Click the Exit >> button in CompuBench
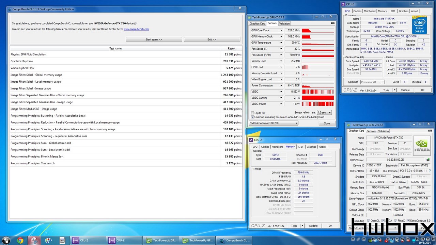This screenshot has height=245, width=436. point(212,39)
